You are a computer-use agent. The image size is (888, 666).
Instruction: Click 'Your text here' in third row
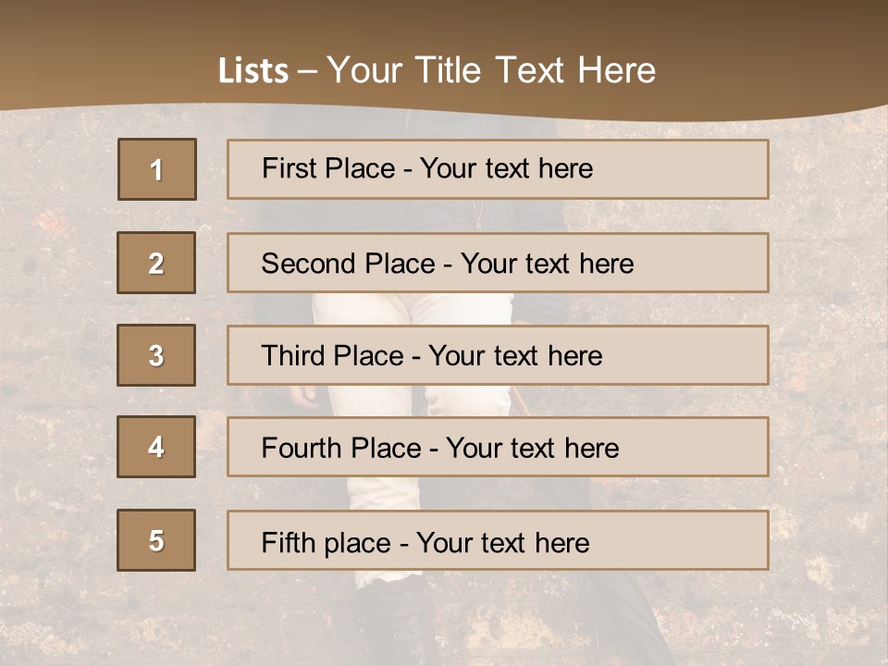(x=515, y=356)
